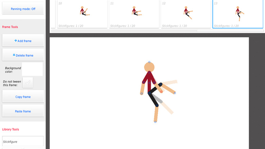Image resolution: width=265 pixels, height=149 pixels.
Task: Select the node at the bottom foot
Action: 155,122
